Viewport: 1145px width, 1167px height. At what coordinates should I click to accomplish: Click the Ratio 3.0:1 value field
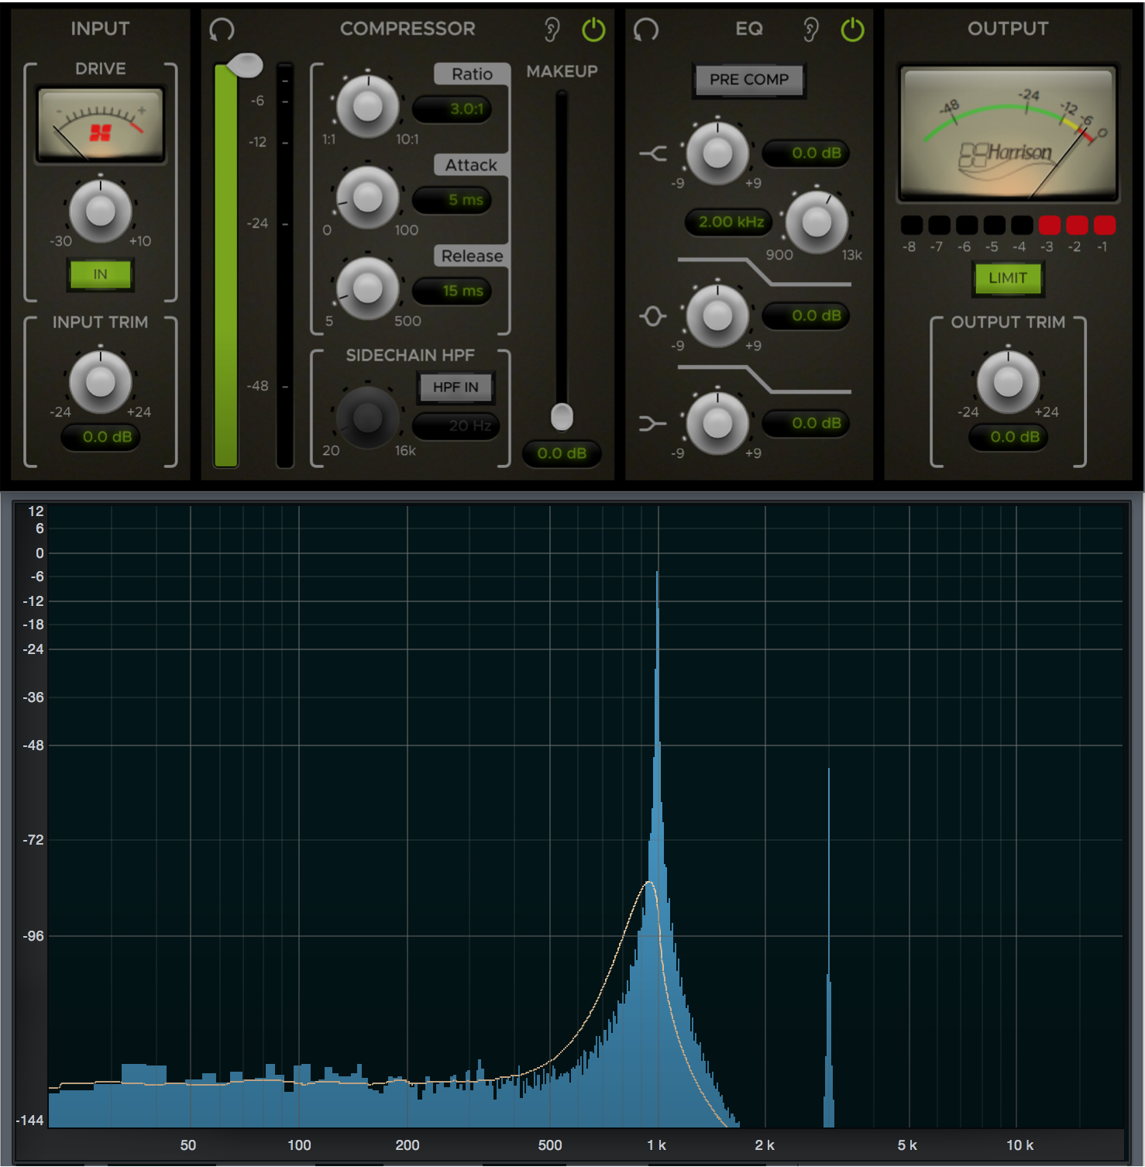point(452,109)
